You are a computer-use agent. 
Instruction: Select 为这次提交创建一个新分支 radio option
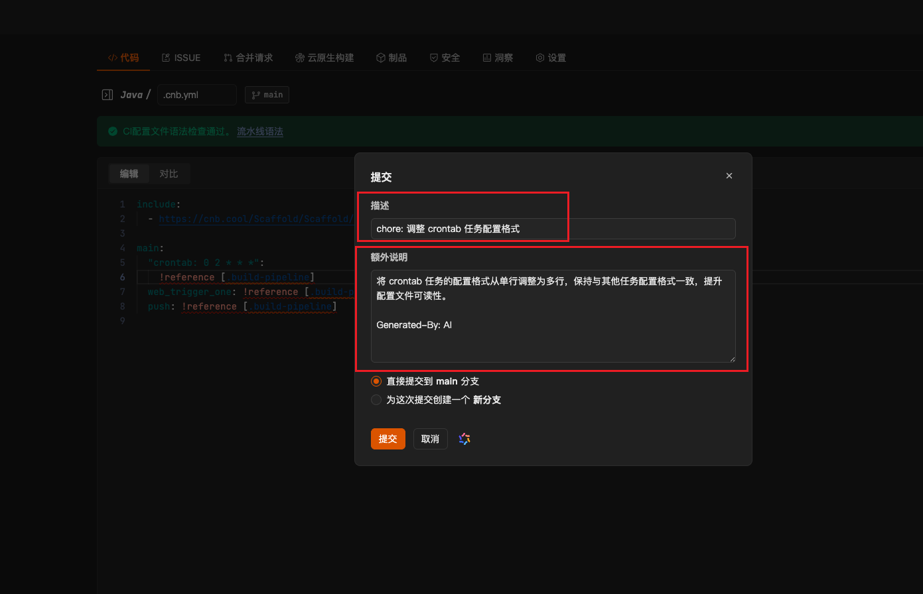[376, 400]
